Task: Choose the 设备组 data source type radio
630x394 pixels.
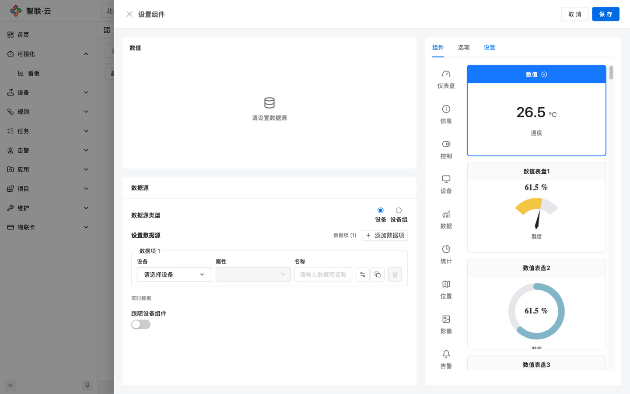Action: [399, 211]
